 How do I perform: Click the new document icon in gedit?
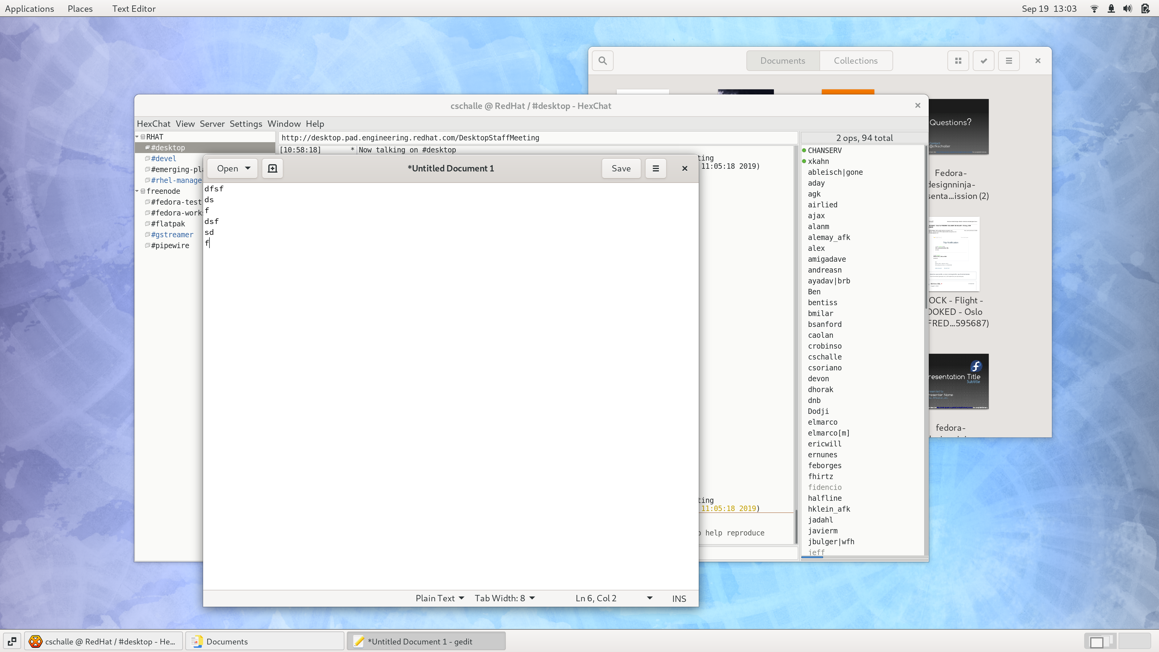[272, 168]
